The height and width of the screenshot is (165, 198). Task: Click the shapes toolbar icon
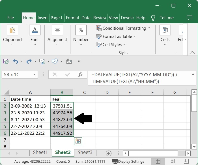coord(55,61)
